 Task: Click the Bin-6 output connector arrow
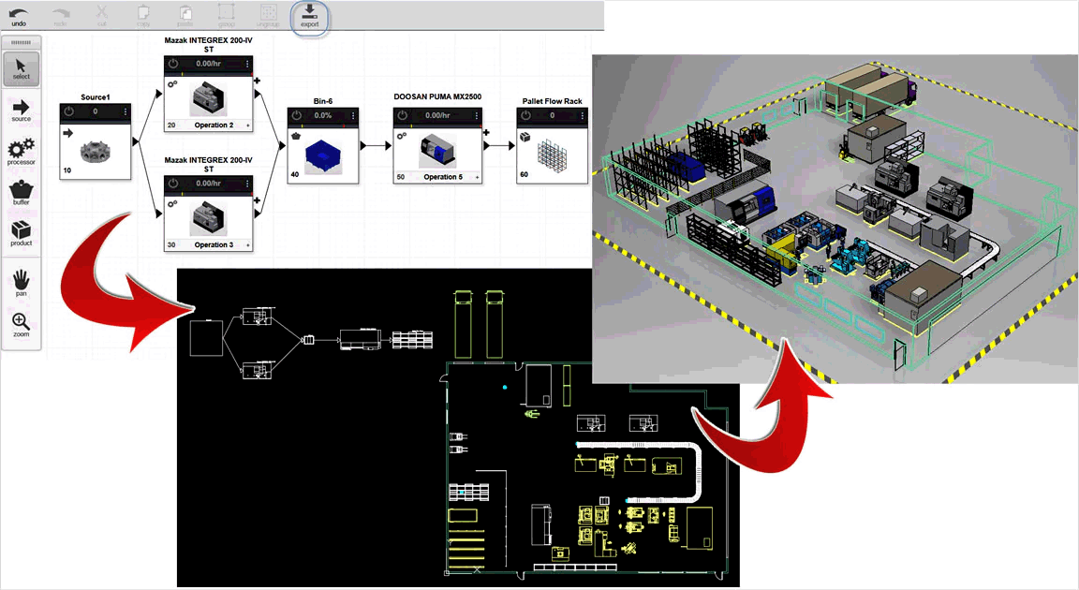click(x=363, y=146)
